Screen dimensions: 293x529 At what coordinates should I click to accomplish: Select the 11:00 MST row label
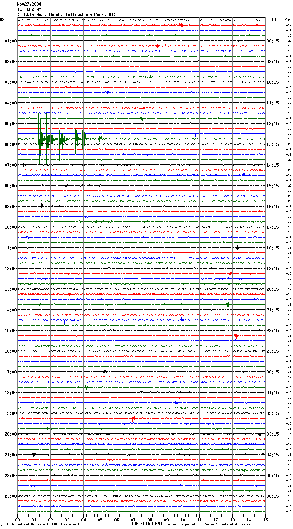[x=11, y=248]
